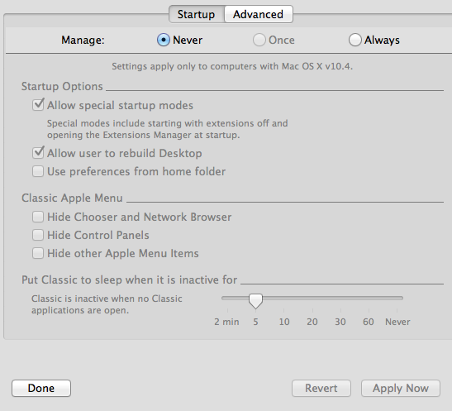This screenshot has width=452, height=411.
Task: Click the Apply Now button
Action: point(401,388)
